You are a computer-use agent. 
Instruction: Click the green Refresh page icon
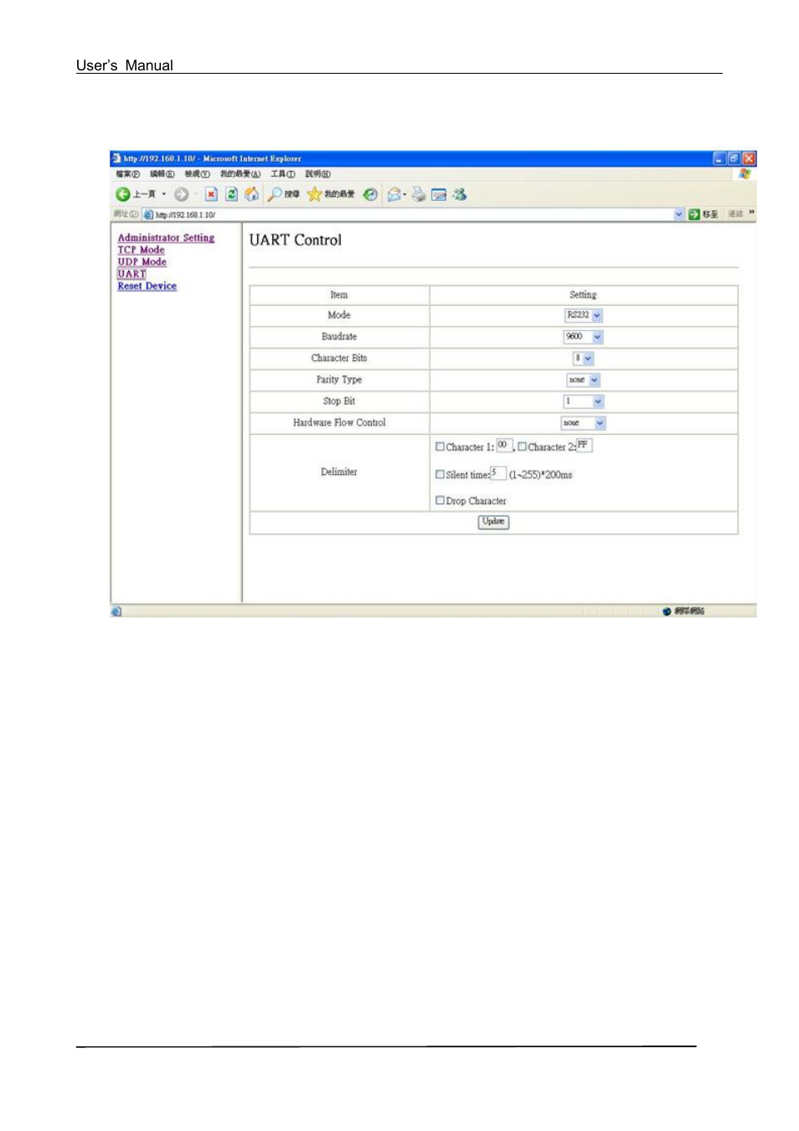(x=231, y=194)
